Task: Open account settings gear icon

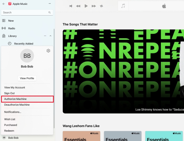Action: pos(48,51)
